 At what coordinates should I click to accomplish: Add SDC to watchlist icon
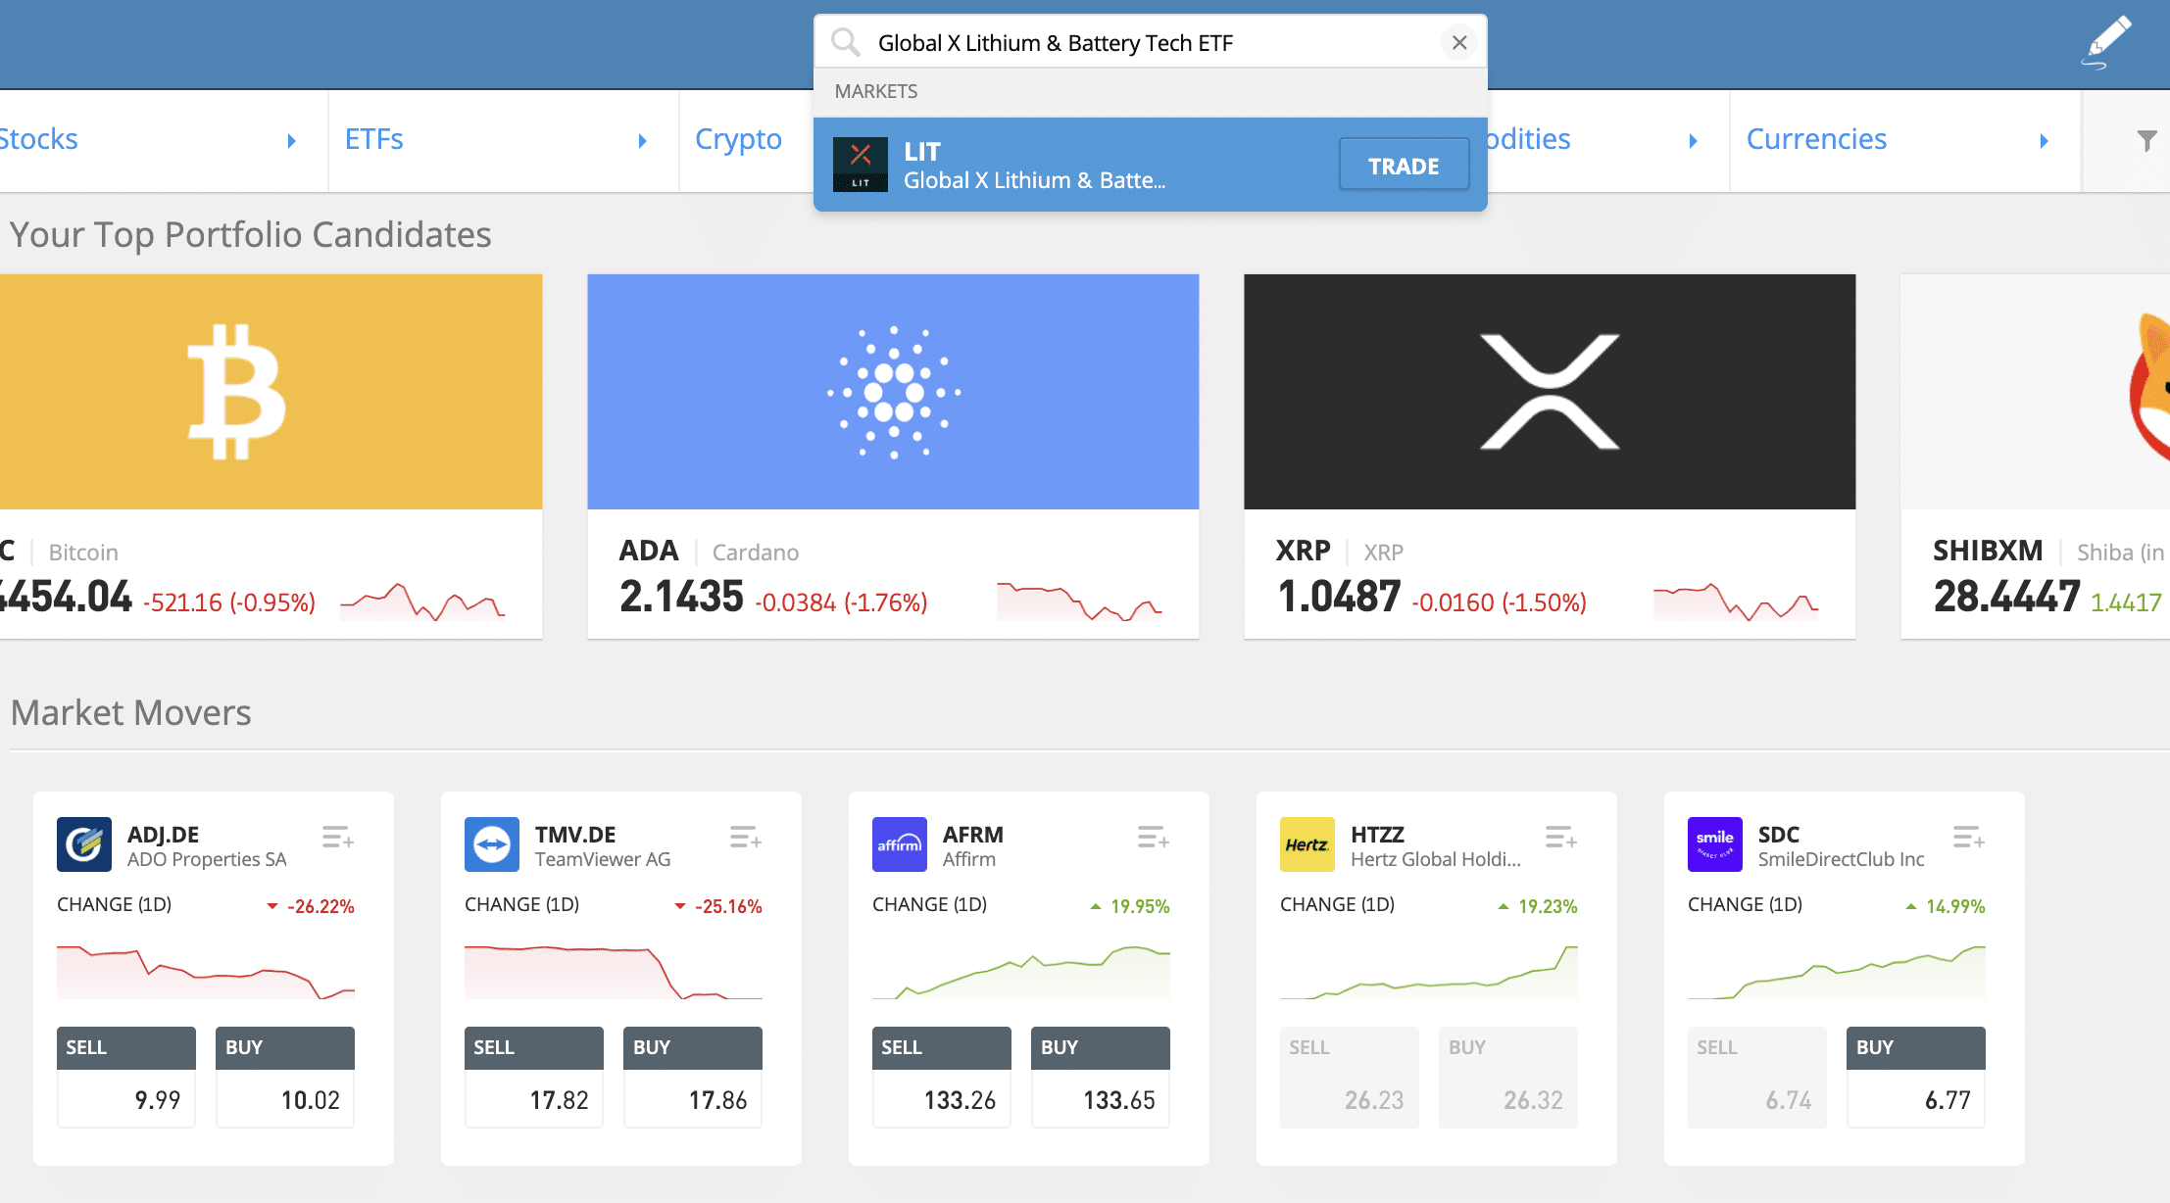(1968, 839)
